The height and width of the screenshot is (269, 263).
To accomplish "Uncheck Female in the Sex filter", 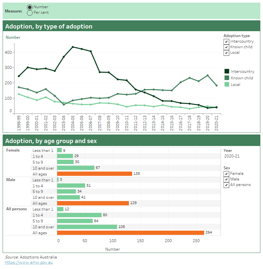I will pos(226,174).
